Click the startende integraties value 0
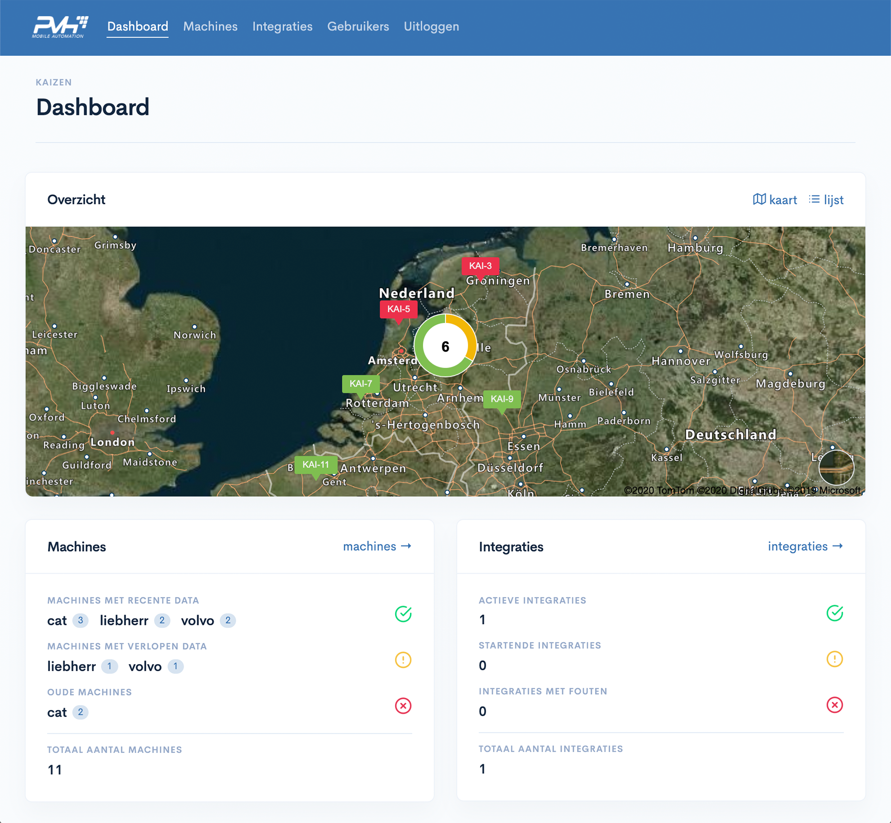Screen dimensions: 891x823 point(482,665)
